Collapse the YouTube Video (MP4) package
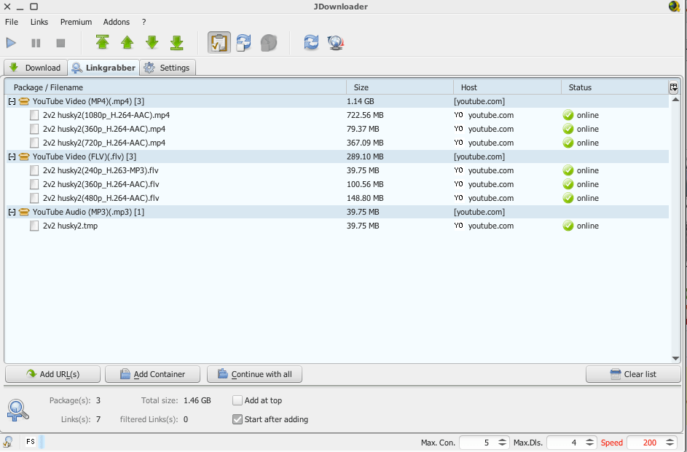The width and height of the screenshot is (687, 452). (12, 101)
